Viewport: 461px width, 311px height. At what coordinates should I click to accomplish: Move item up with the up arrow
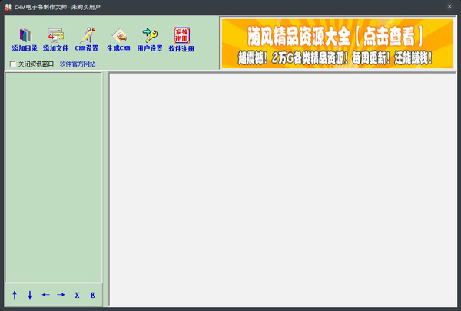(x=15, y=295)
